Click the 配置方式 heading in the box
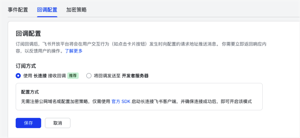300x138 pixels. click(30, 92)
